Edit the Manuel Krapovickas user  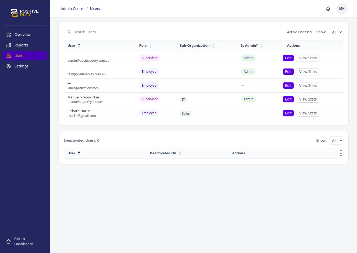tap(288, 99)
